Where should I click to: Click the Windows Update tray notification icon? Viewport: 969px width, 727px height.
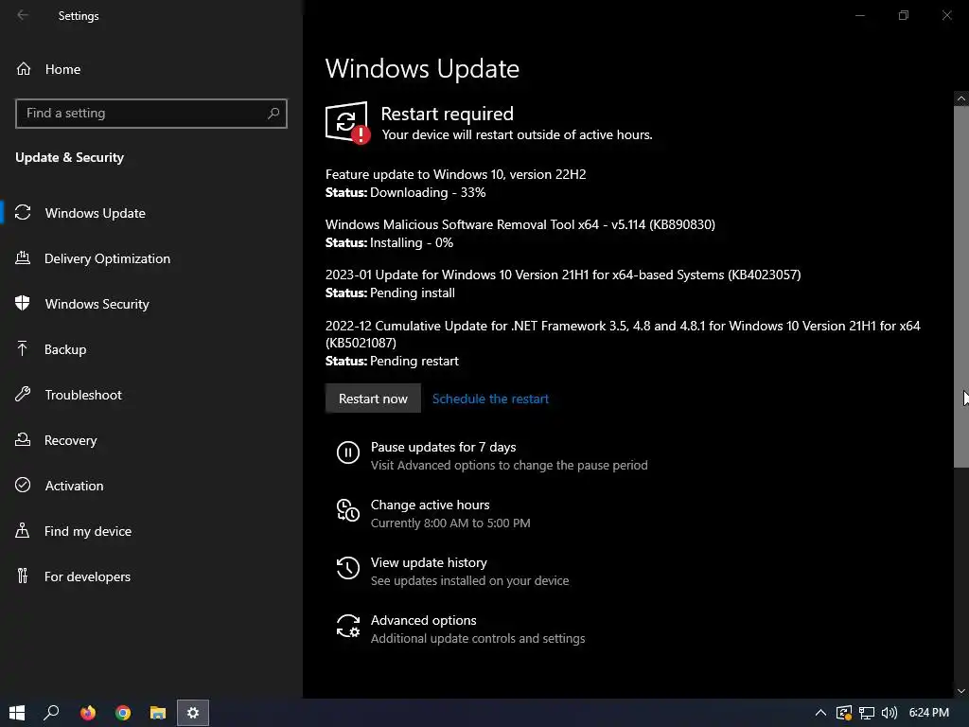(x=843, y=713)
